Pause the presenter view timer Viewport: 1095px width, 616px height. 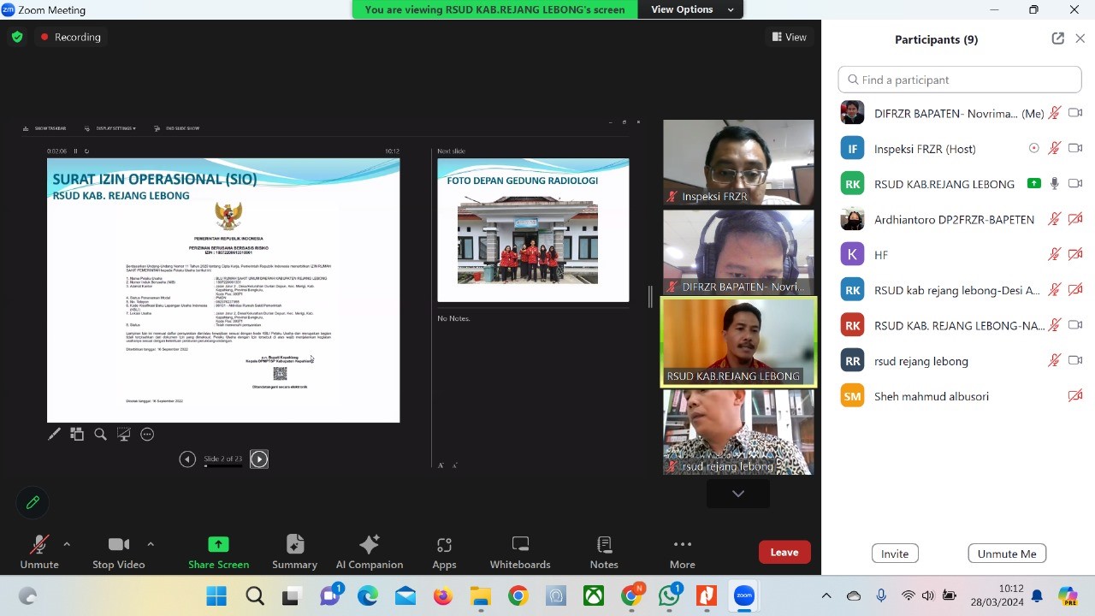[75, 151]
